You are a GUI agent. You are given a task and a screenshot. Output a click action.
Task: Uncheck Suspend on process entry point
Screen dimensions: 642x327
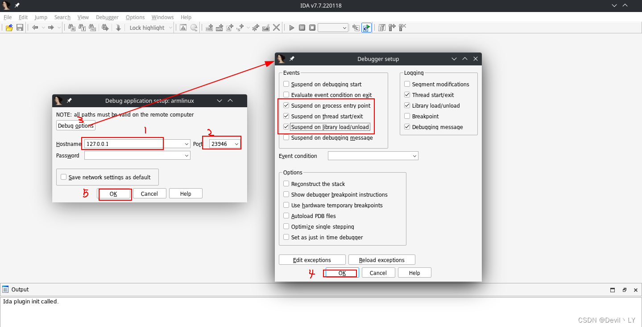(x=286, y=105)
